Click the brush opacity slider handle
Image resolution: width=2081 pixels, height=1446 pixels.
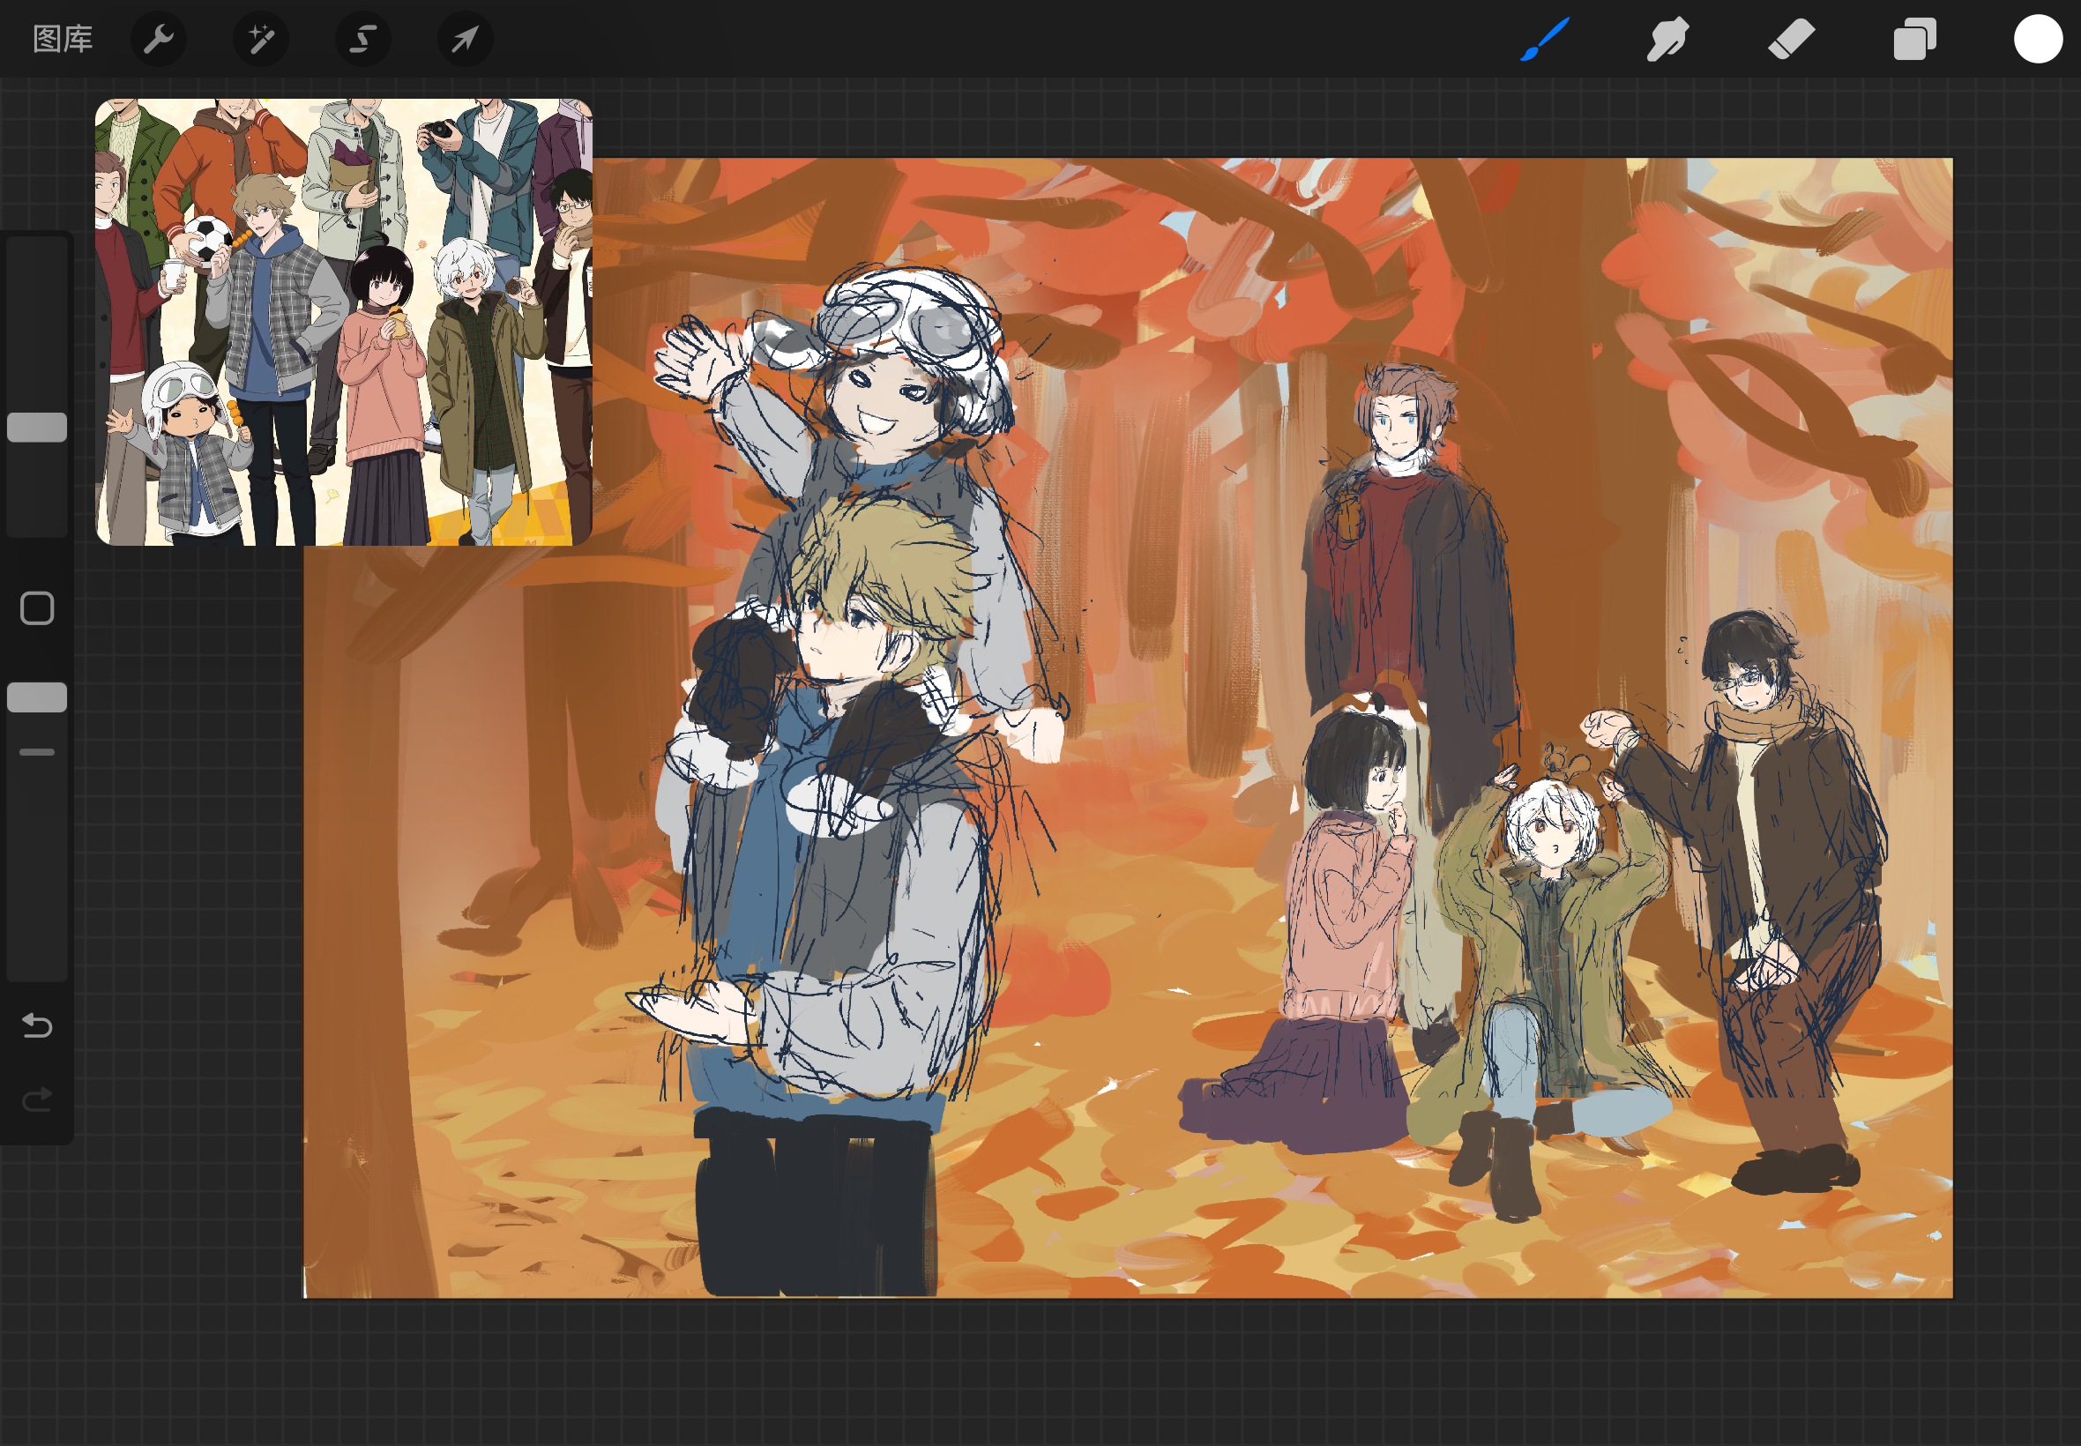coord(37,697)
